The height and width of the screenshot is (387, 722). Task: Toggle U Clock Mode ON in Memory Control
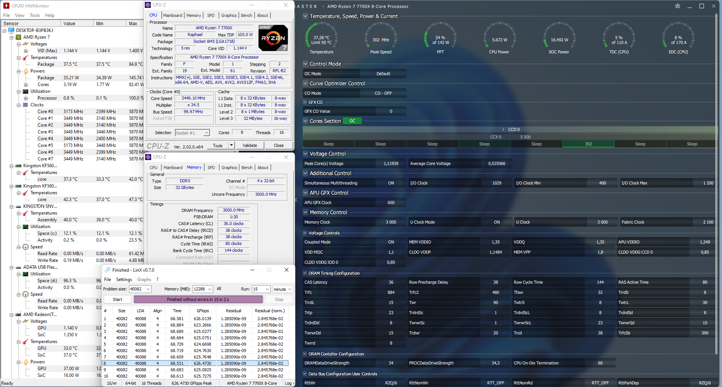coord(497,222)
